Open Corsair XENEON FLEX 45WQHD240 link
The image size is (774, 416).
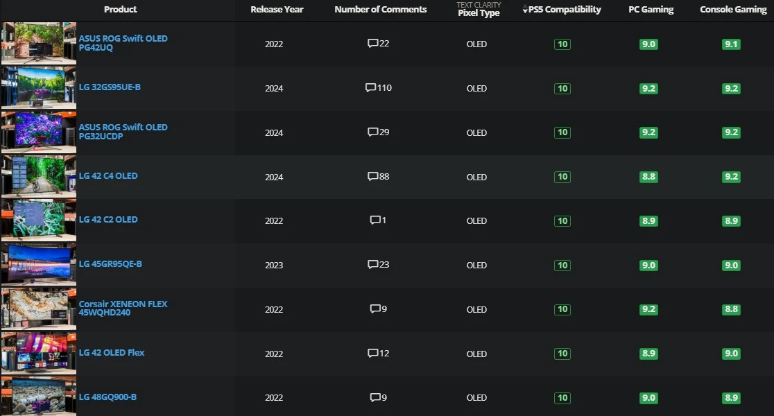(123, 308)
